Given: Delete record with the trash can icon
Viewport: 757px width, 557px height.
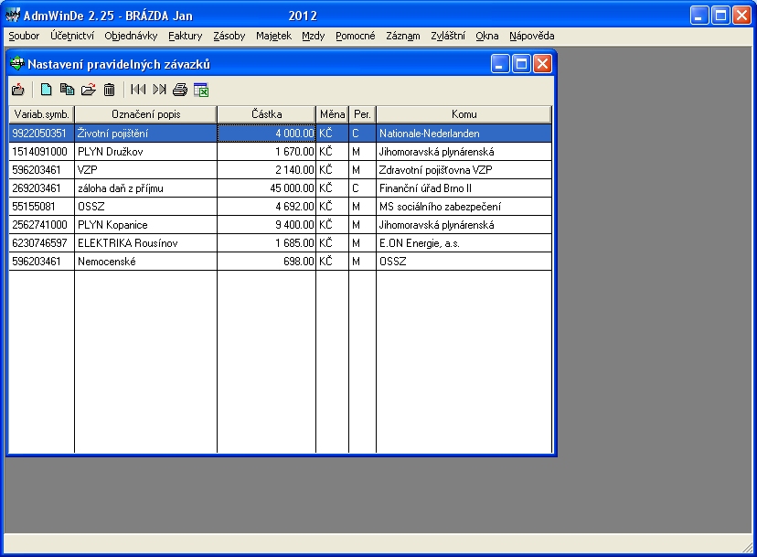Looking at the screenshot, I should pyautogui.click(x=109, y=90).
